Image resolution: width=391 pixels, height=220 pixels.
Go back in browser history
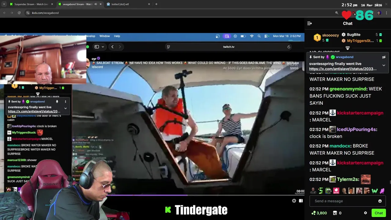[x=5, y=13]
